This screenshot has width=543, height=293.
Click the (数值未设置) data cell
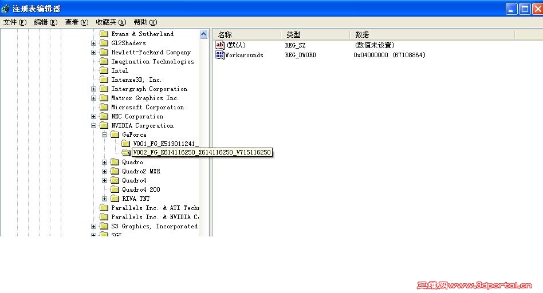click(x=375, y=45)
